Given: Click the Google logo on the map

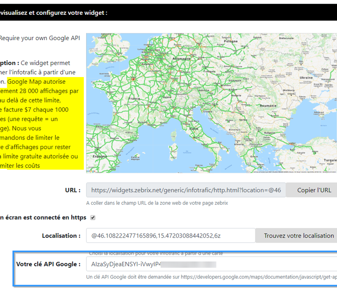Looking at the screenshot, I should [x=92, y=170].
